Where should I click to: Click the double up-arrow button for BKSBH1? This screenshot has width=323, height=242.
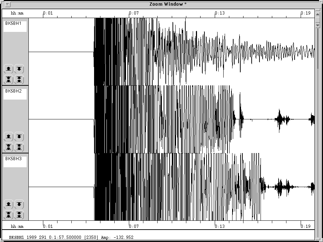[9, 79]
